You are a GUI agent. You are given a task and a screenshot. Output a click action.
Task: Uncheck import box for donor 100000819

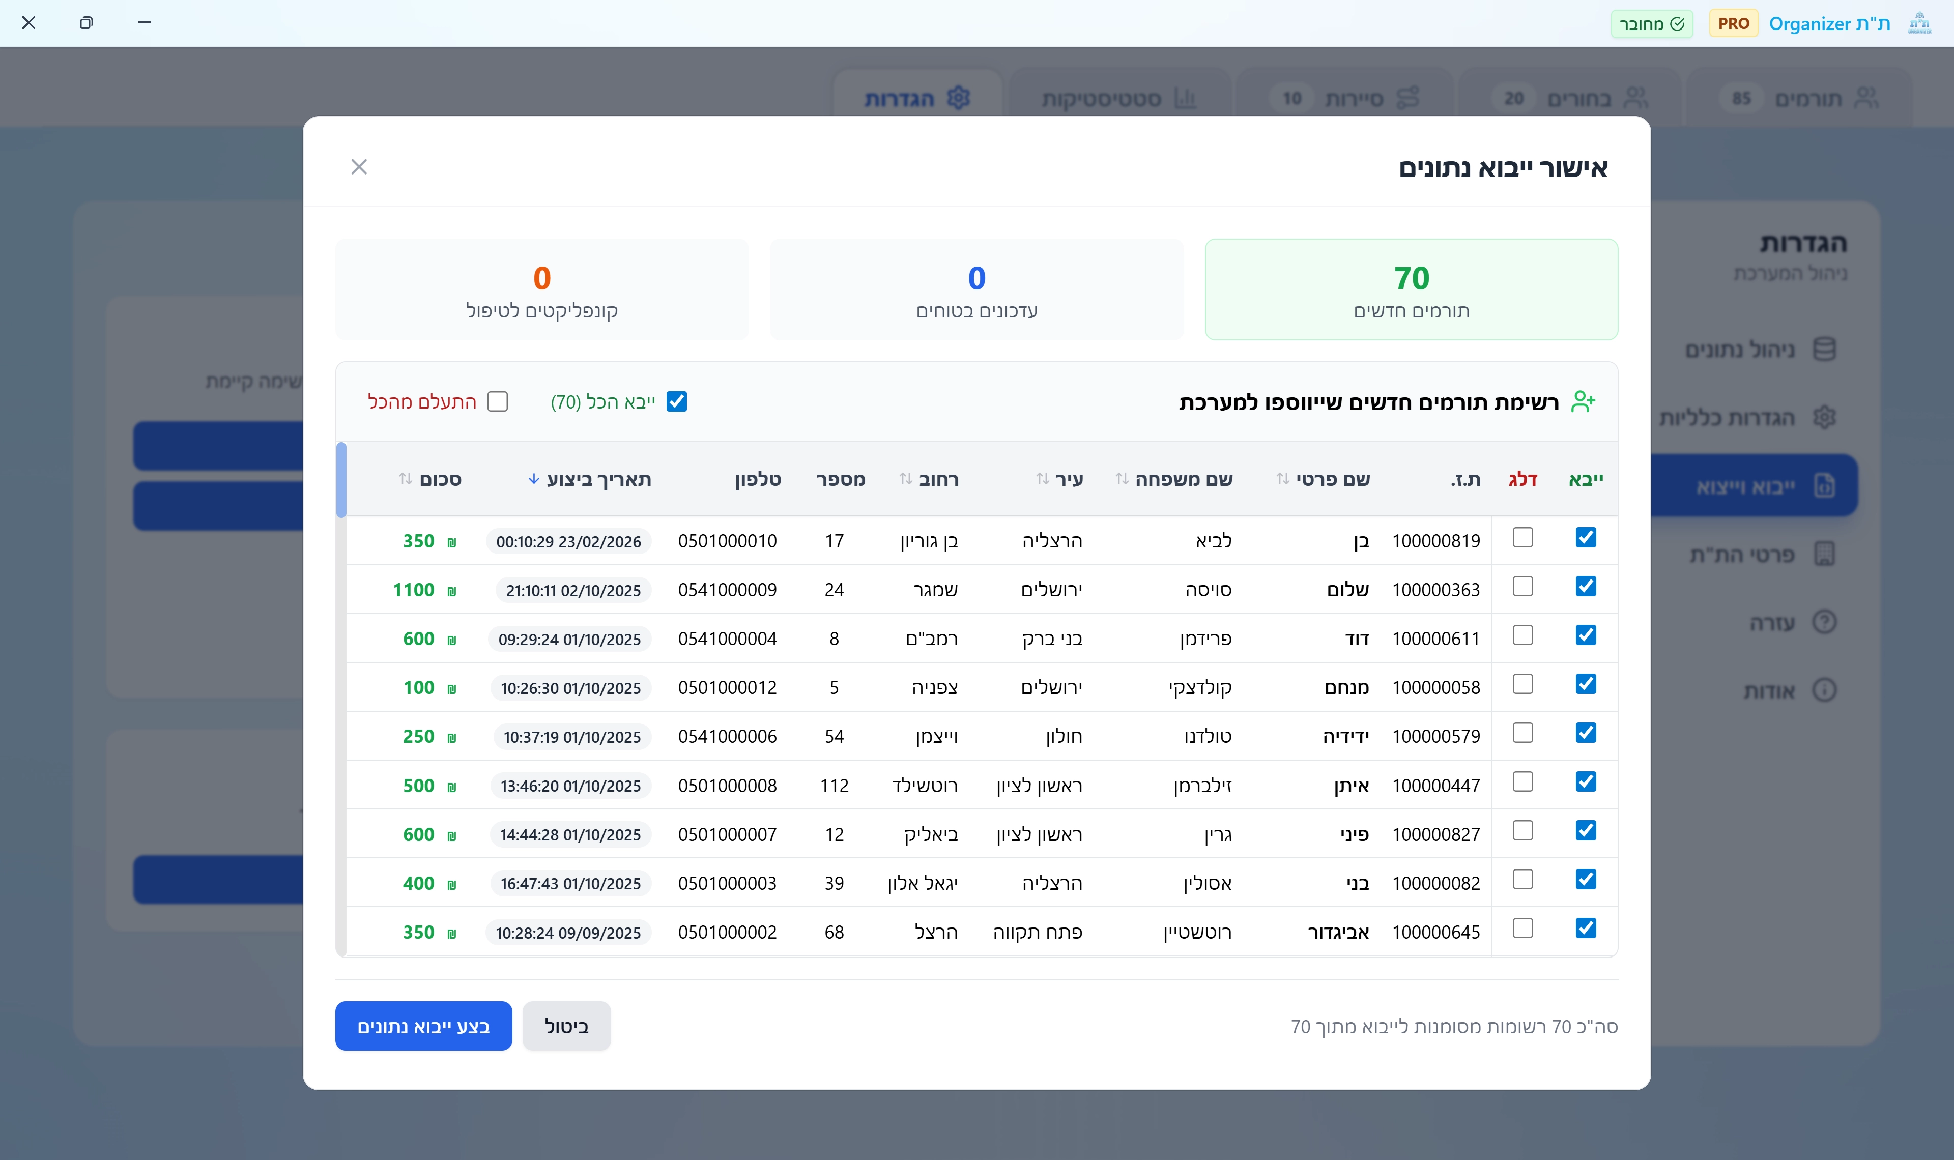1585,538
